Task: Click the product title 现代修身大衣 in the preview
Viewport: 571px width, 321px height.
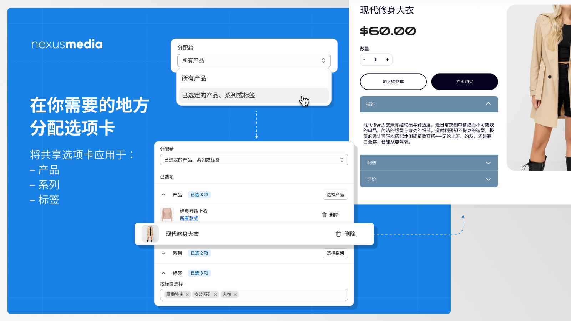Action: [387, 10]
